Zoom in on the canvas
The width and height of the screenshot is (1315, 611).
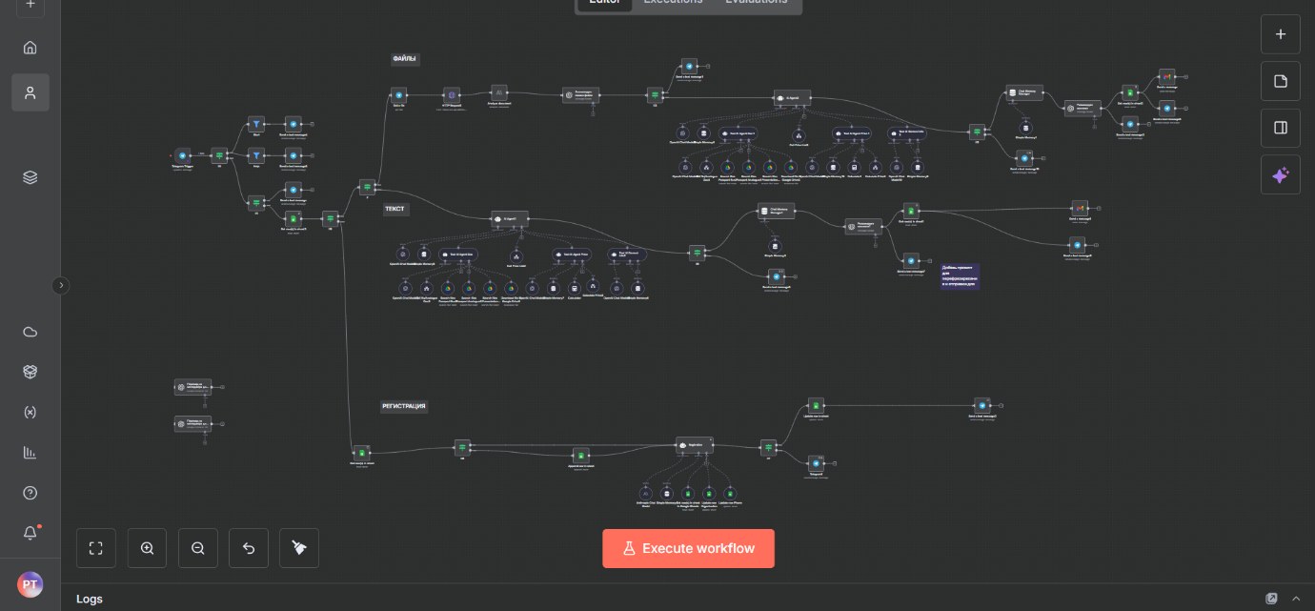coord(147,548)
